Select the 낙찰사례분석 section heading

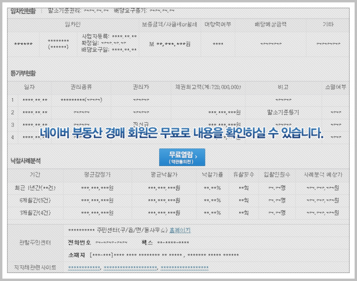[x=25, y=161]
